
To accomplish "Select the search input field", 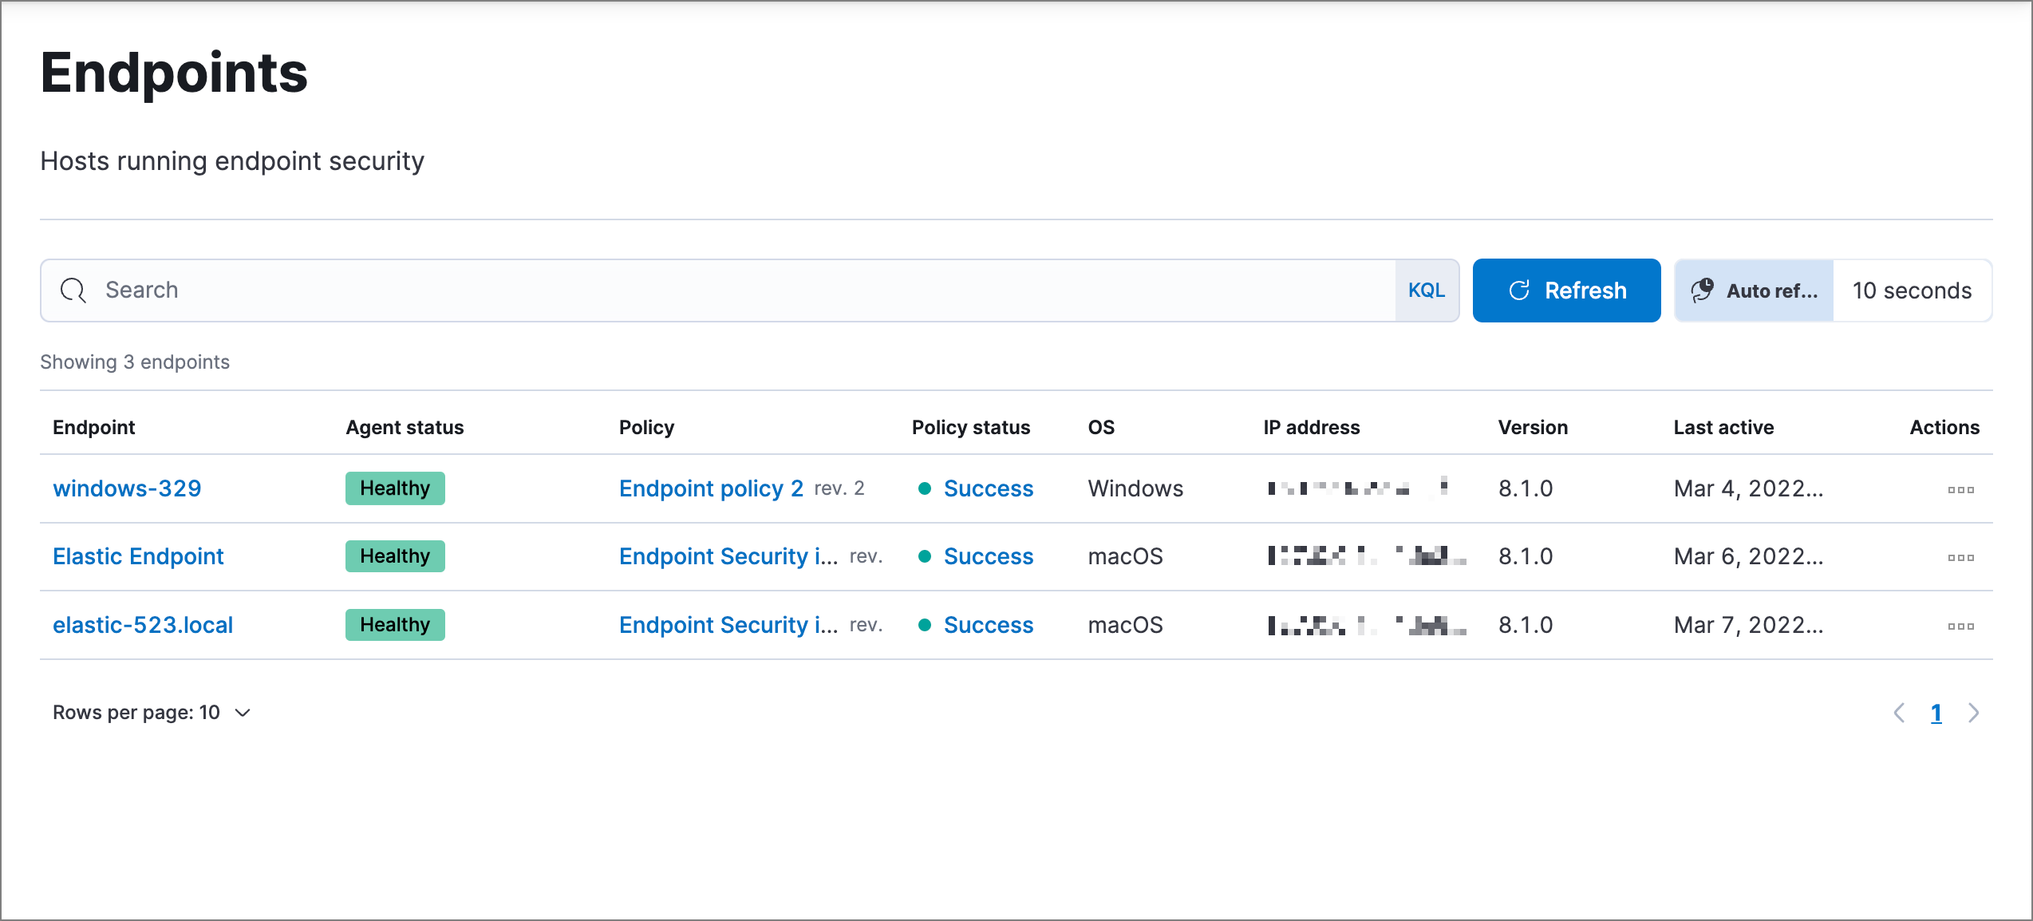I will (x=748, y=289).
